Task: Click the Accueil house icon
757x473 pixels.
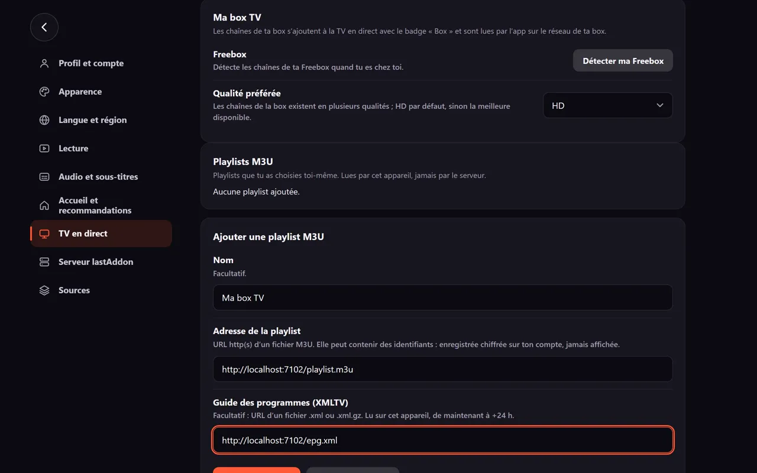Action: [x=44, y=205]
